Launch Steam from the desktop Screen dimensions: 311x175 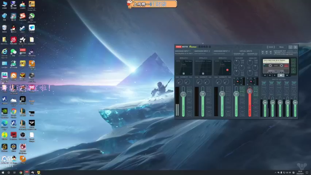(23, 28)
